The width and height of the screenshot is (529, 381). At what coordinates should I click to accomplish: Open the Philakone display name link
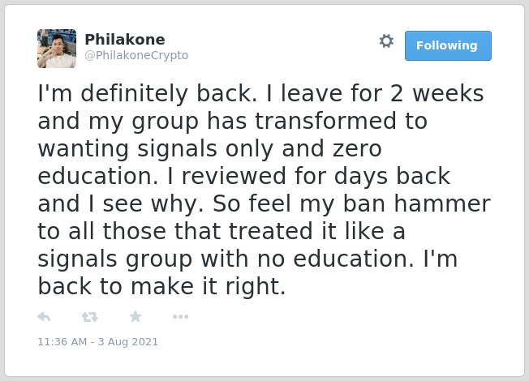125,40
